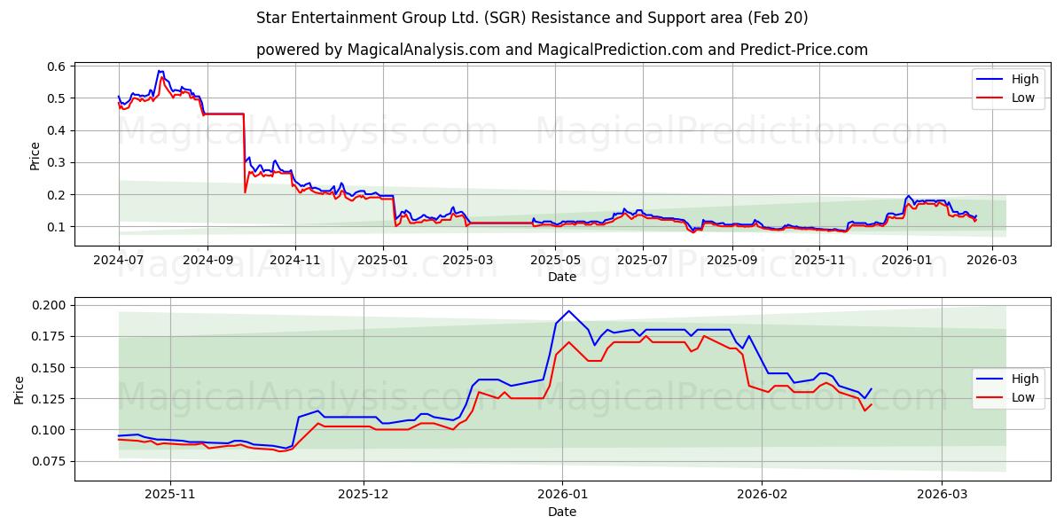Click the 'powered by MagicalAnalysis.com' subtitle
The image size is (1064, 532).
[x=562, y=50]
